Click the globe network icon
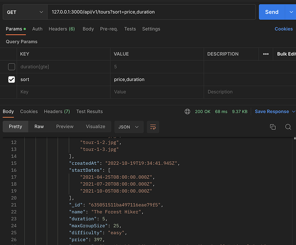The height and width of the screenshot is (245, 296). (x=188, y=112)
